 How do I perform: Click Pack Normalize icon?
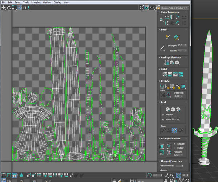169,153
